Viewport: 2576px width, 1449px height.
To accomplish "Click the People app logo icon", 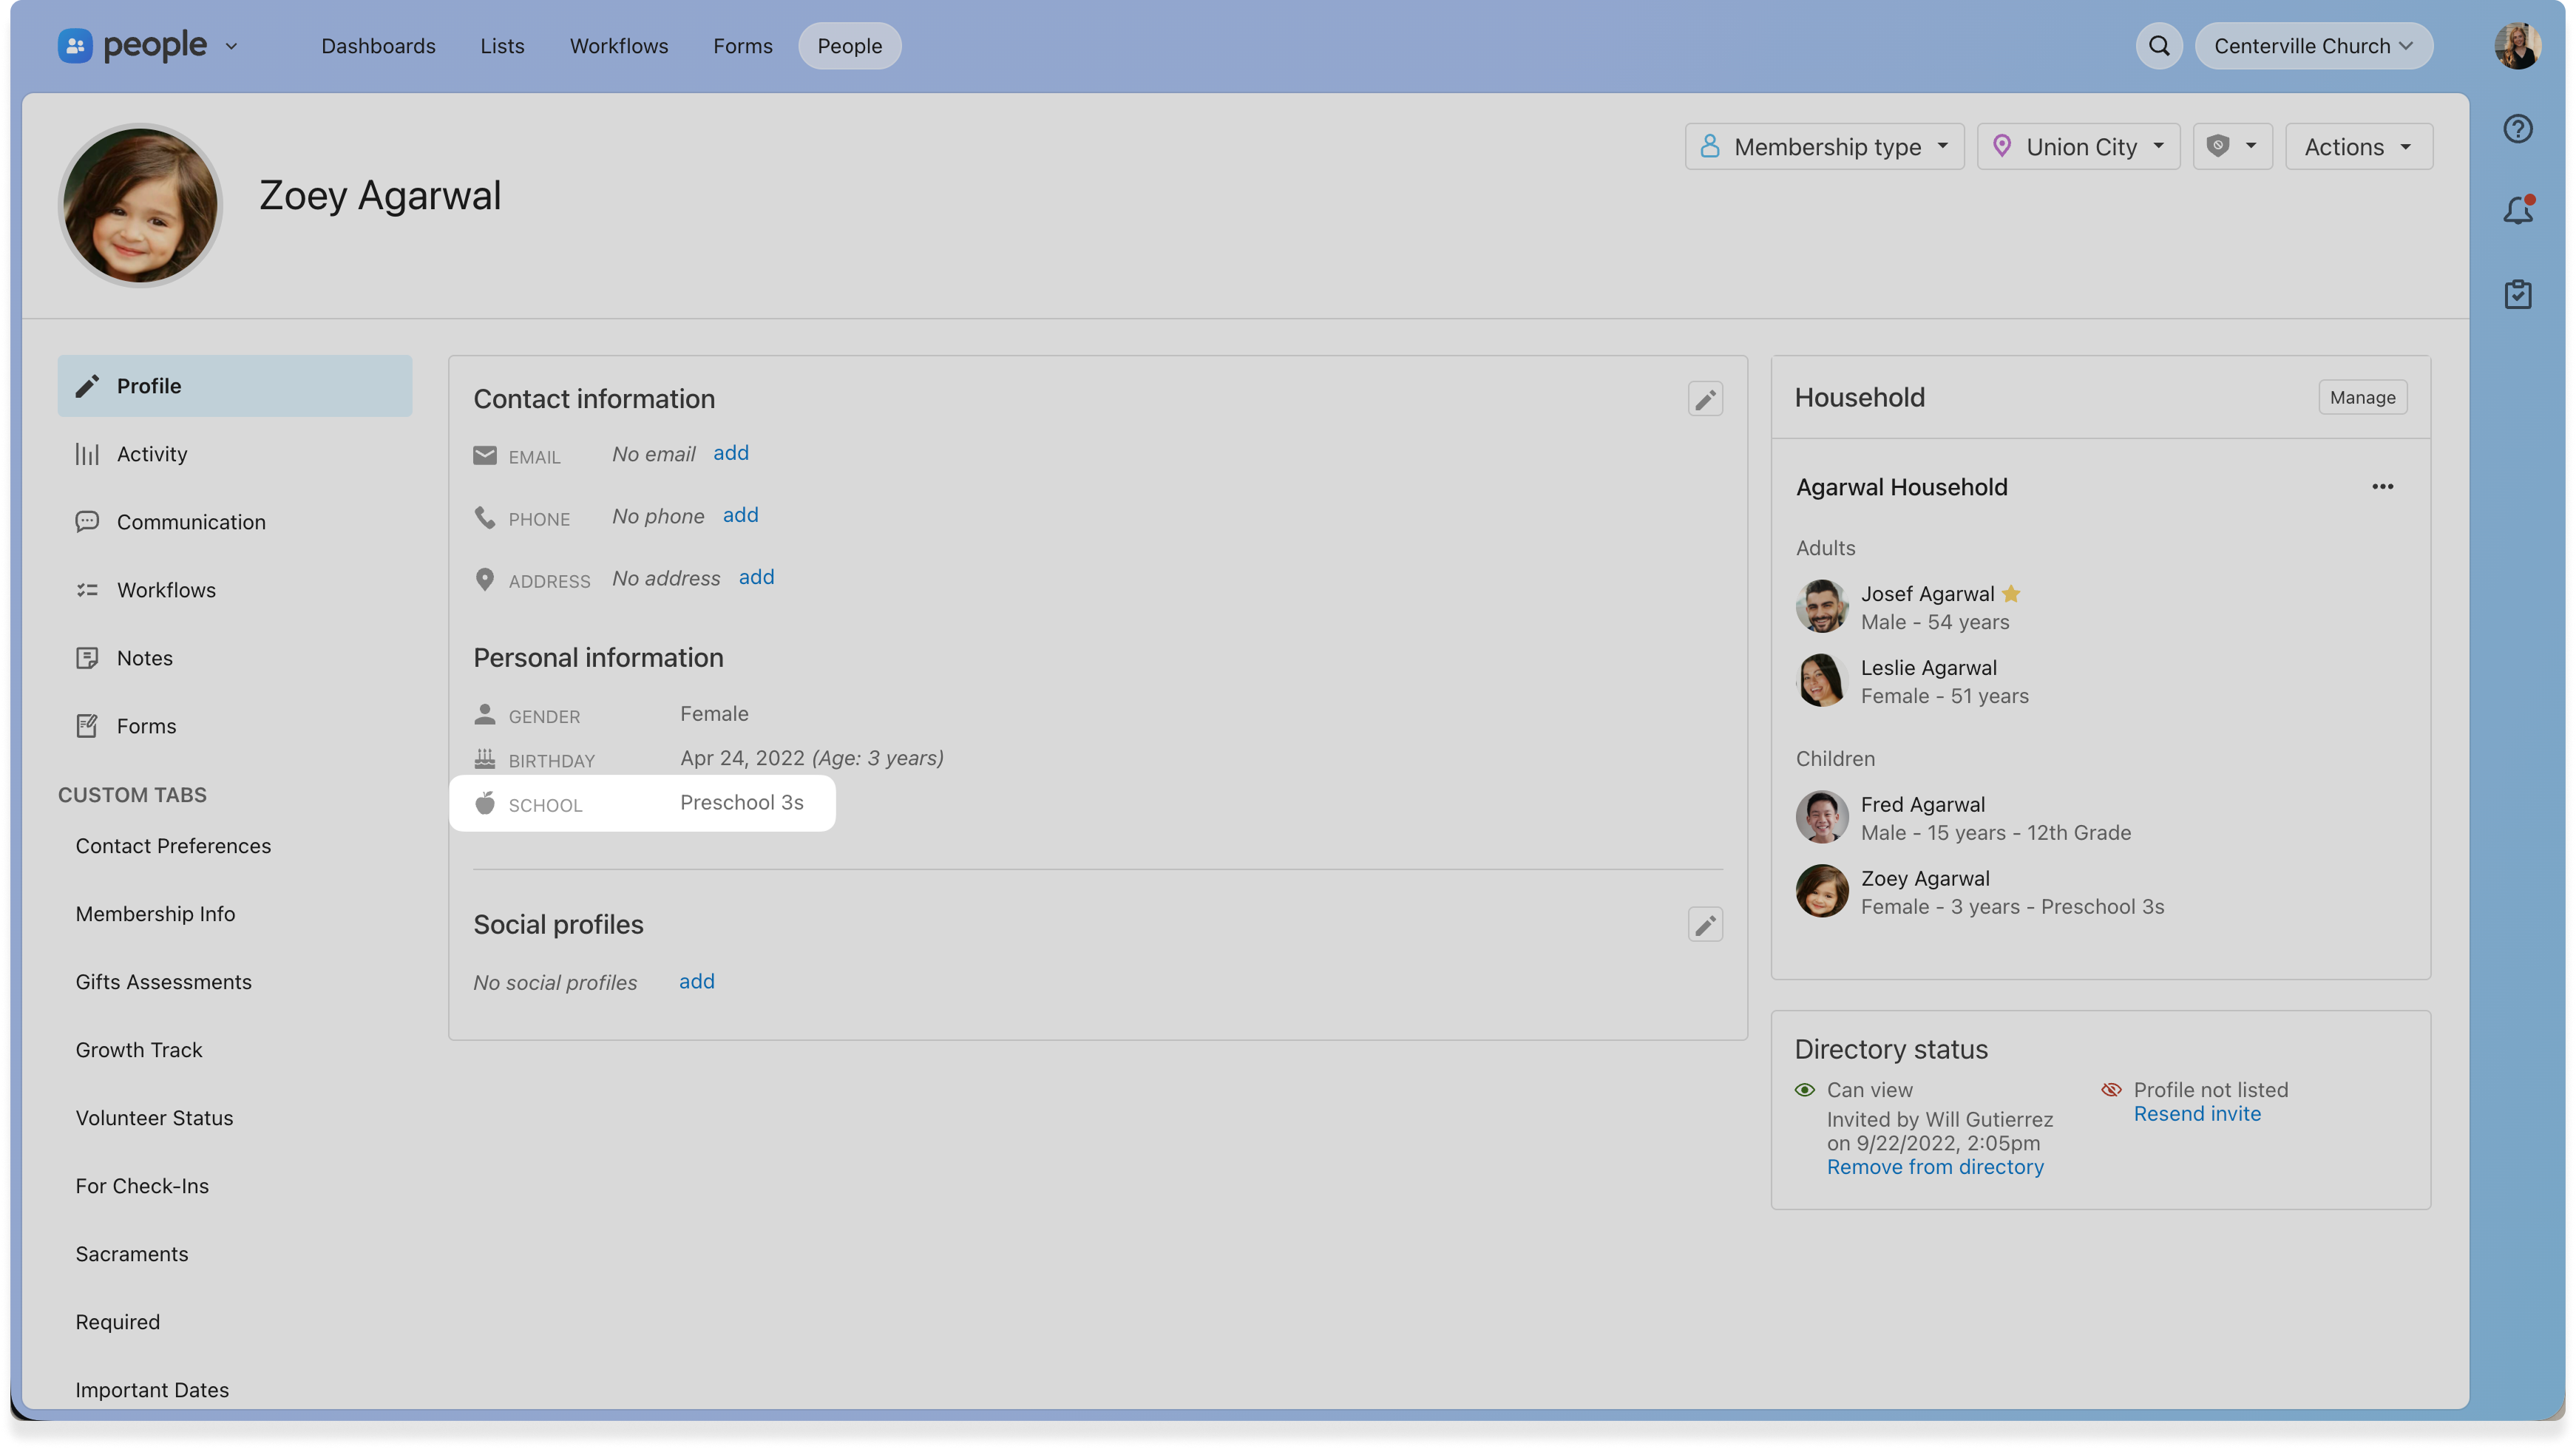I will point(75,46).
